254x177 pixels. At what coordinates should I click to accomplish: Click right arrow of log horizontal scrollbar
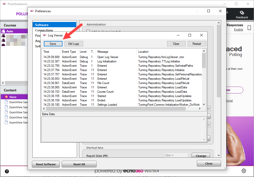pyautogui.click(x=200, y=108)
